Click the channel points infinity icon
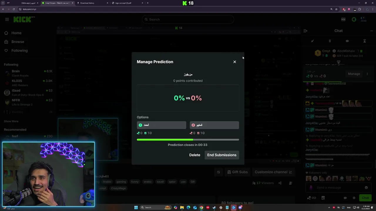Image resolution: width=376 pixels, height=211 pixels. [311, 198]
